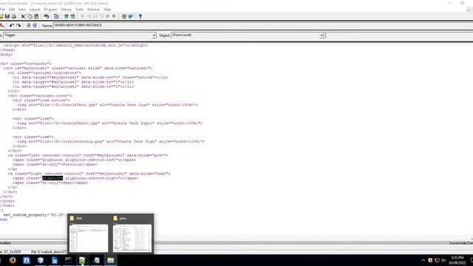Click the Step Over debug icon
The height and width of the screenshot is (266, 473).
point(95,16)
